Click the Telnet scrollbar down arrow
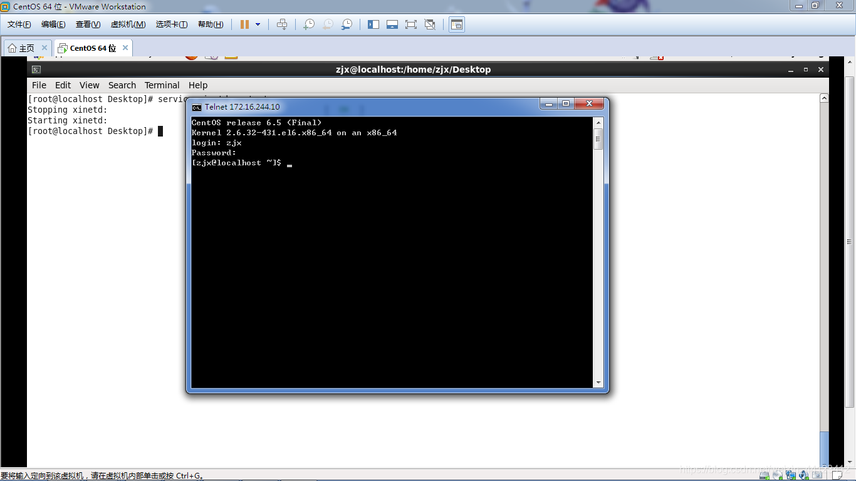Screen dimensions: 856x481 pyautogui.click(x=598, y=383)
